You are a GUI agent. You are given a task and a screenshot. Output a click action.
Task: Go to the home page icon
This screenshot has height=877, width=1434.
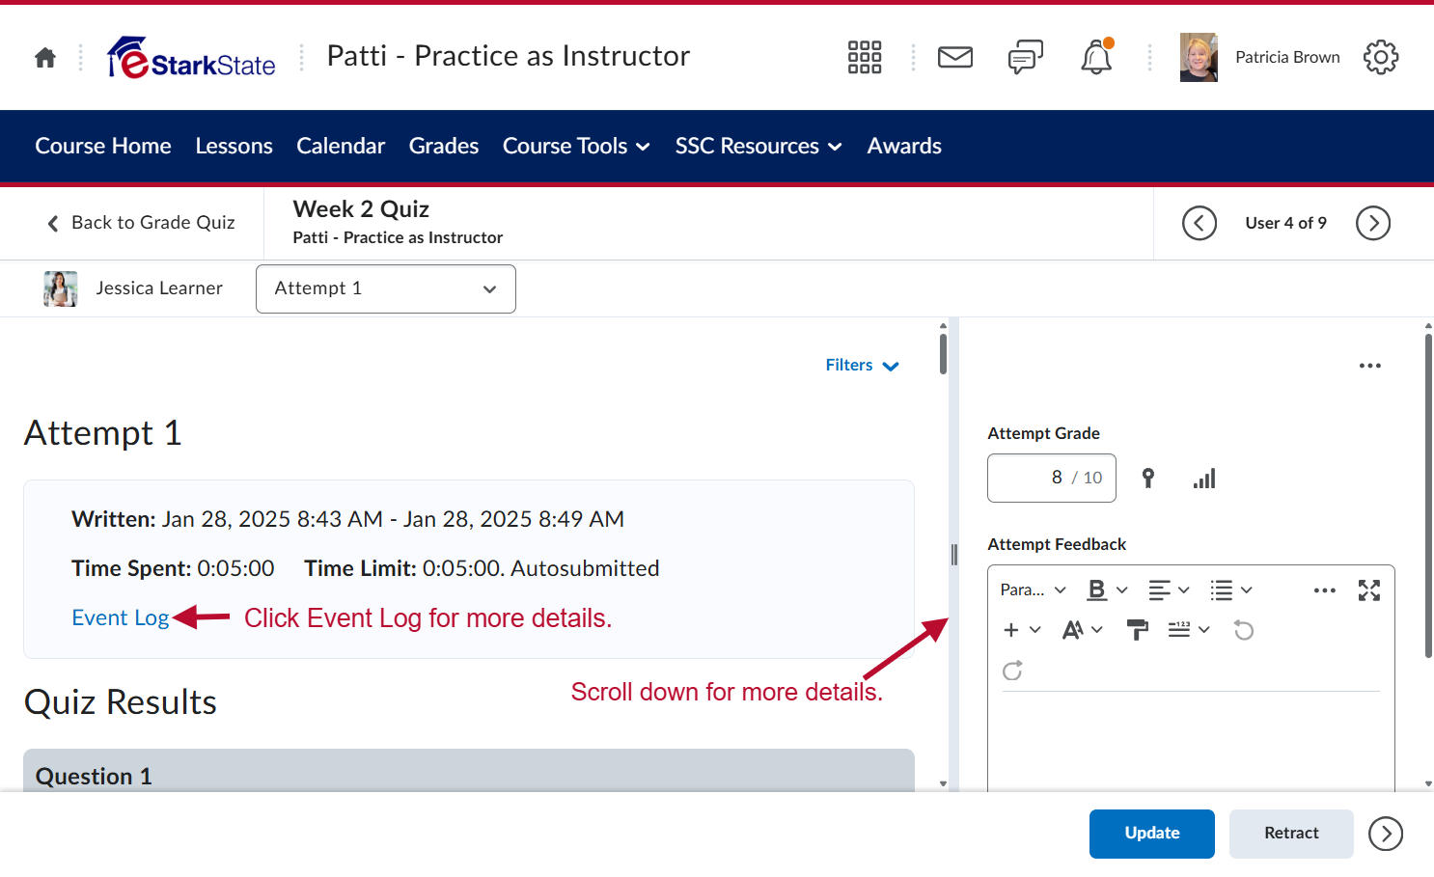point(45,58)
